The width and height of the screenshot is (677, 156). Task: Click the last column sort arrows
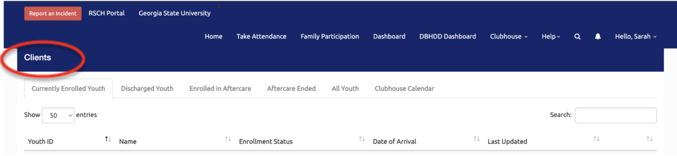pyautogui.click(x=649, y=139)
